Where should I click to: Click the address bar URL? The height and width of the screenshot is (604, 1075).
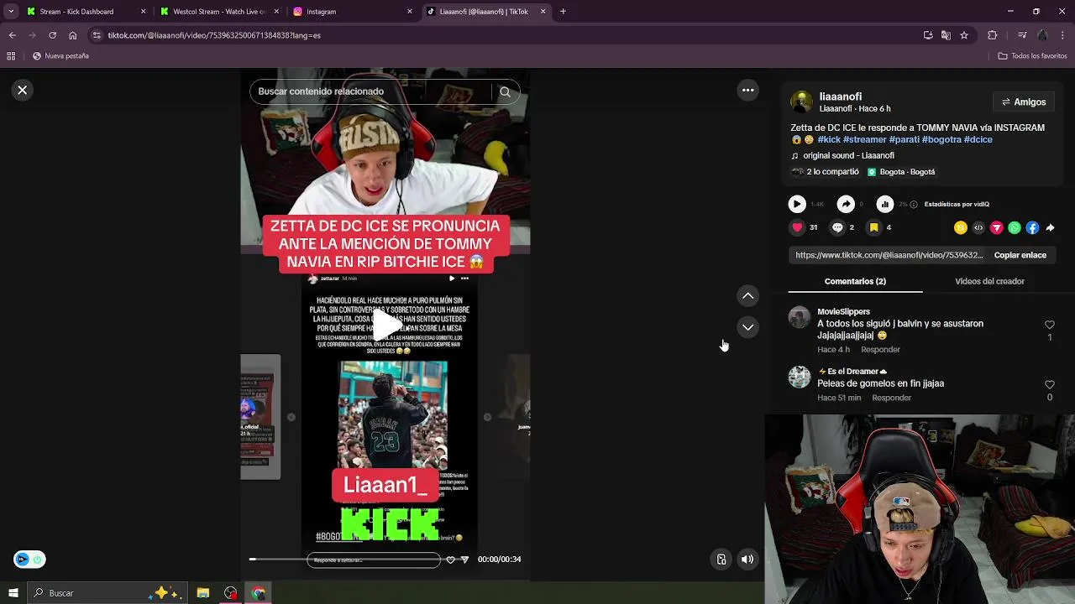pyautogui.click(x=214, y=35)
